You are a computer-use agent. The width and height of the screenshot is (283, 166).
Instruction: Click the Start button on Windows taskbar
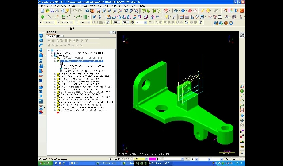click(x=46, y=163)
